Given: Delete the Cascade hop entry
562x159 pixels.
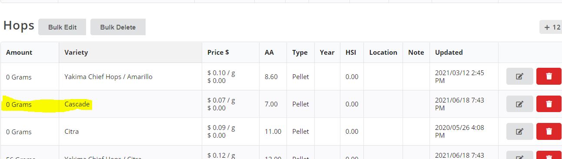Looking at the screenshot, I should tap(549, 104).
